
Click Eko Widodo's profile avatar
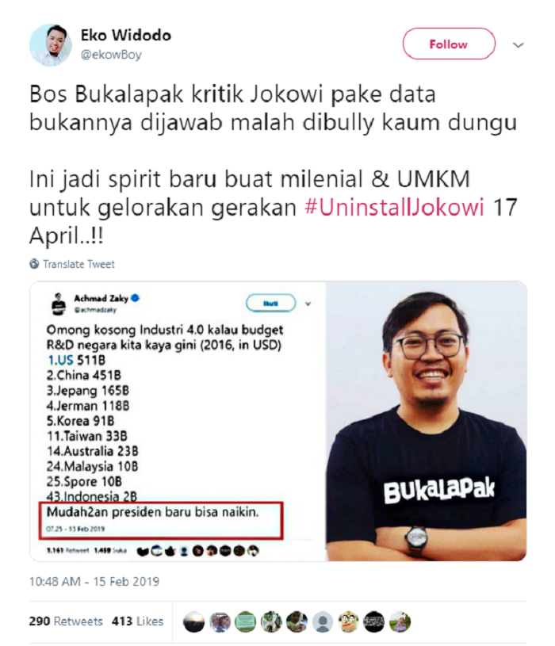pos(51,44)
